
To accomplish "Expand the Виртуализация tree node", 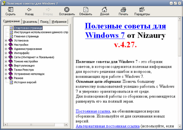I will pos(6,66).
